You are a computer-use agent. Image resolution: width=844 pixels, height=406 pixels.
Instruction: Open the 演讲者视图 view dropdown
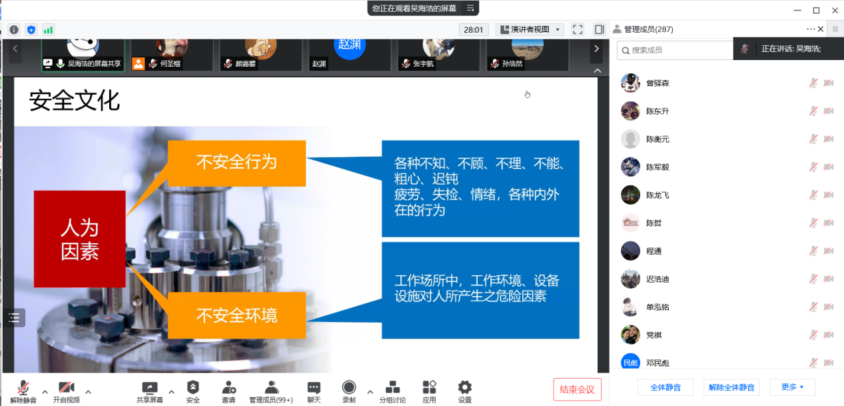530,29
